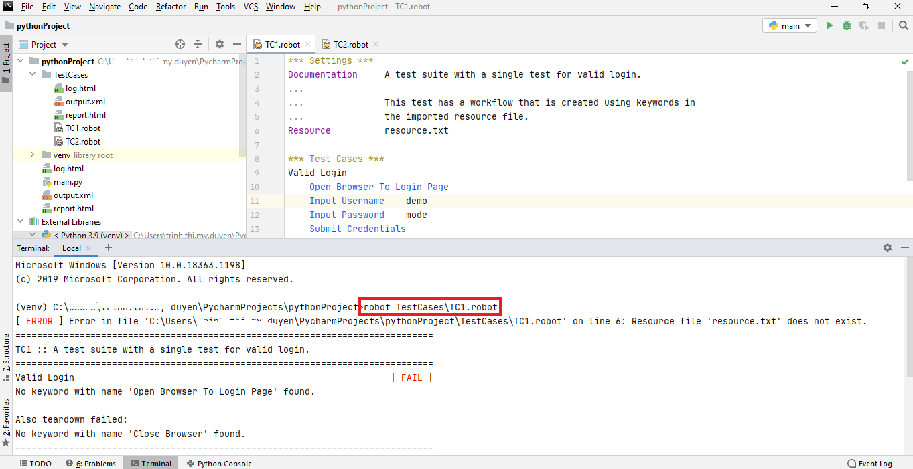Open the File menu
913x469 pixels.
pyautogui.click(x=27, y=7)
